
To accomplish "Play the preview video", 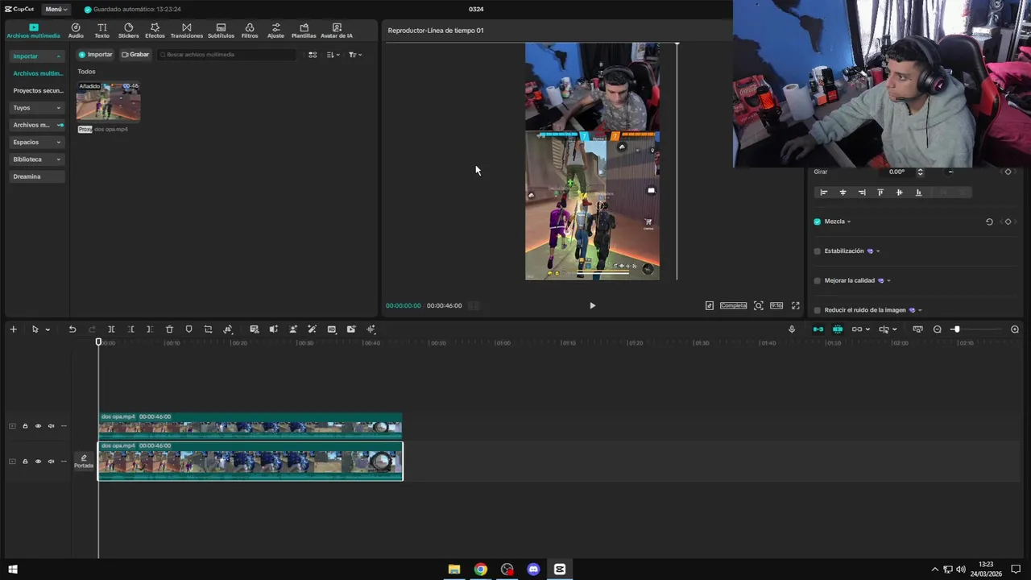I will (592, 306).
